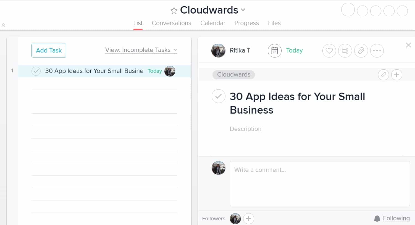Select the 30 App Ideas task row title

[94, 71]
